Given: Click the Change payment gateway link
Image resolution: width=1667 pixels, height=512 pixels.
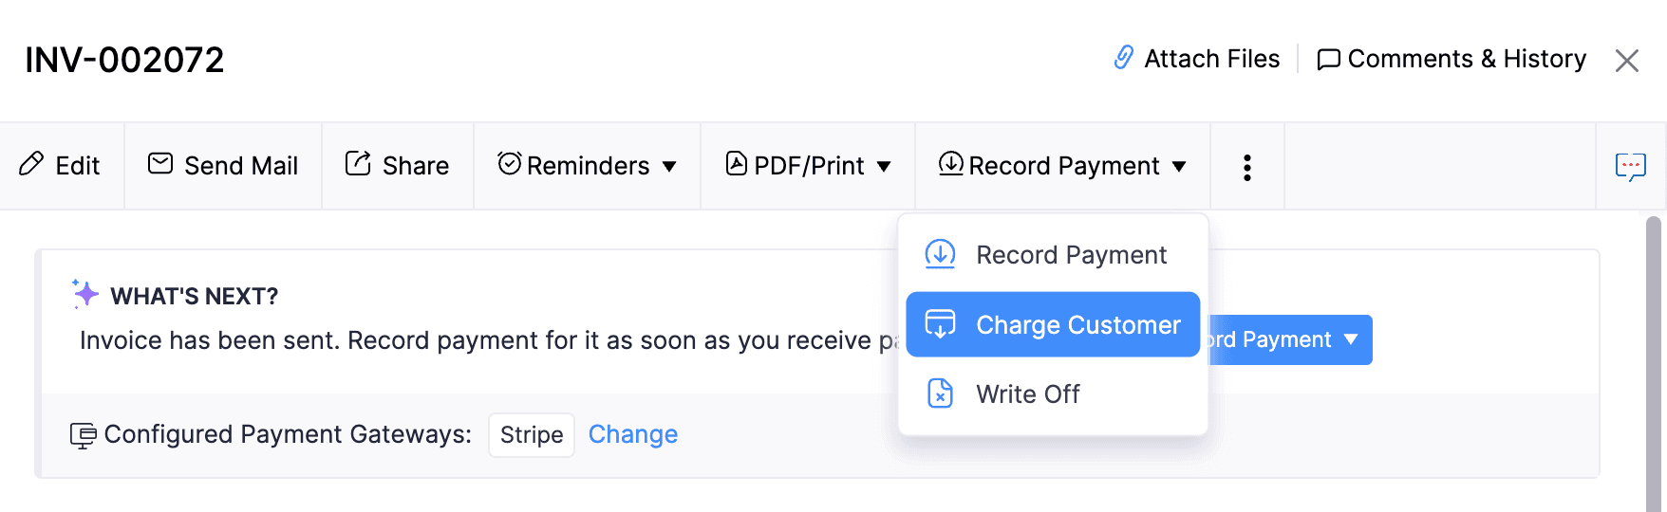Looking at the screenshot, I should (x=633, y=434).
